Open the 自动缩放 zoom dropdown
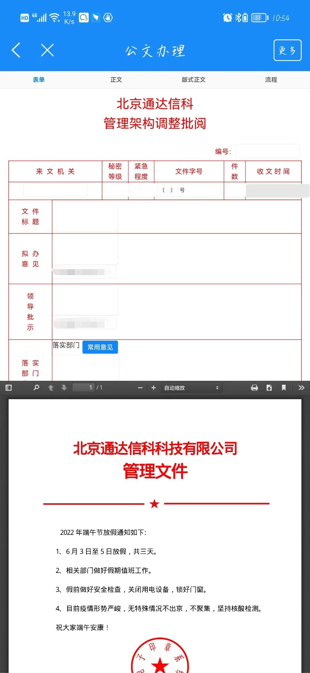310x673 pixels. pyautogui.click(x=192, y=388)
